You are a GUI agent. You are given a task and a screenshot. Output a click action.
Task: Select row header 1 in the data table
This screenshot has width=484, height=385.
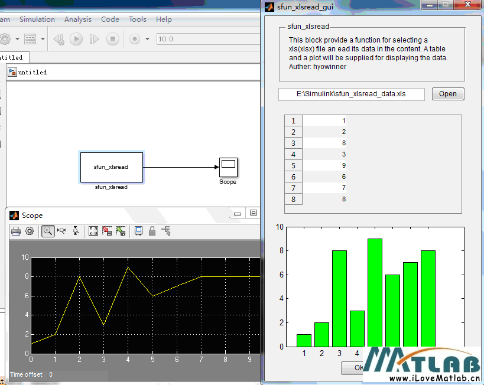point(293,121)
